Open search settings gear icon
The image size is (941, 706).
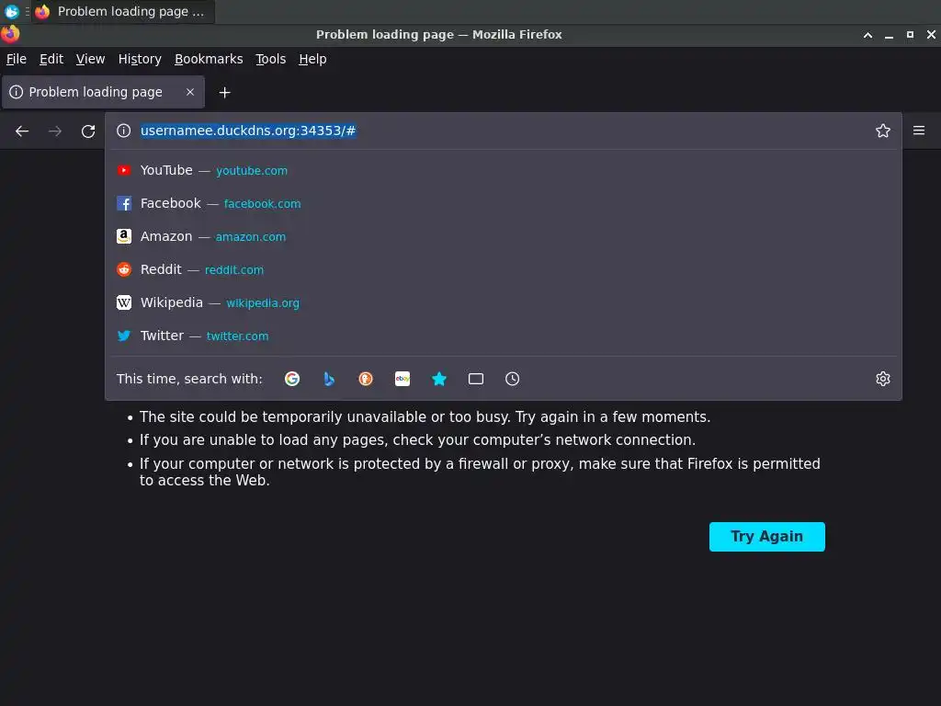coord(882,379)
